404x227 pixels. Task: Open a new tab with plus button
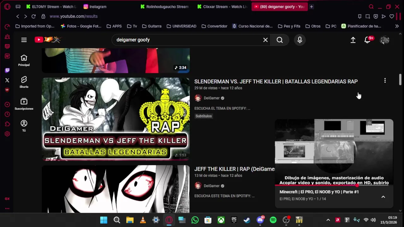[x=312, y=7]
